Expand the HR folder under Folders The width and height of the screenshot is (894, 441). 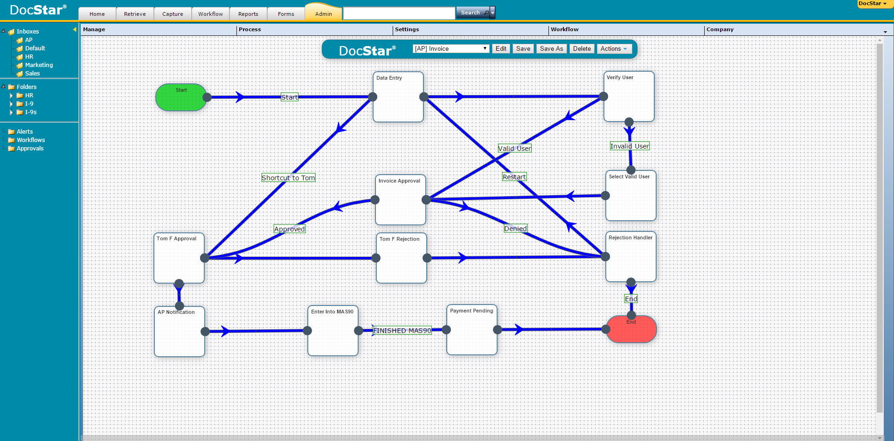(12, 95)
